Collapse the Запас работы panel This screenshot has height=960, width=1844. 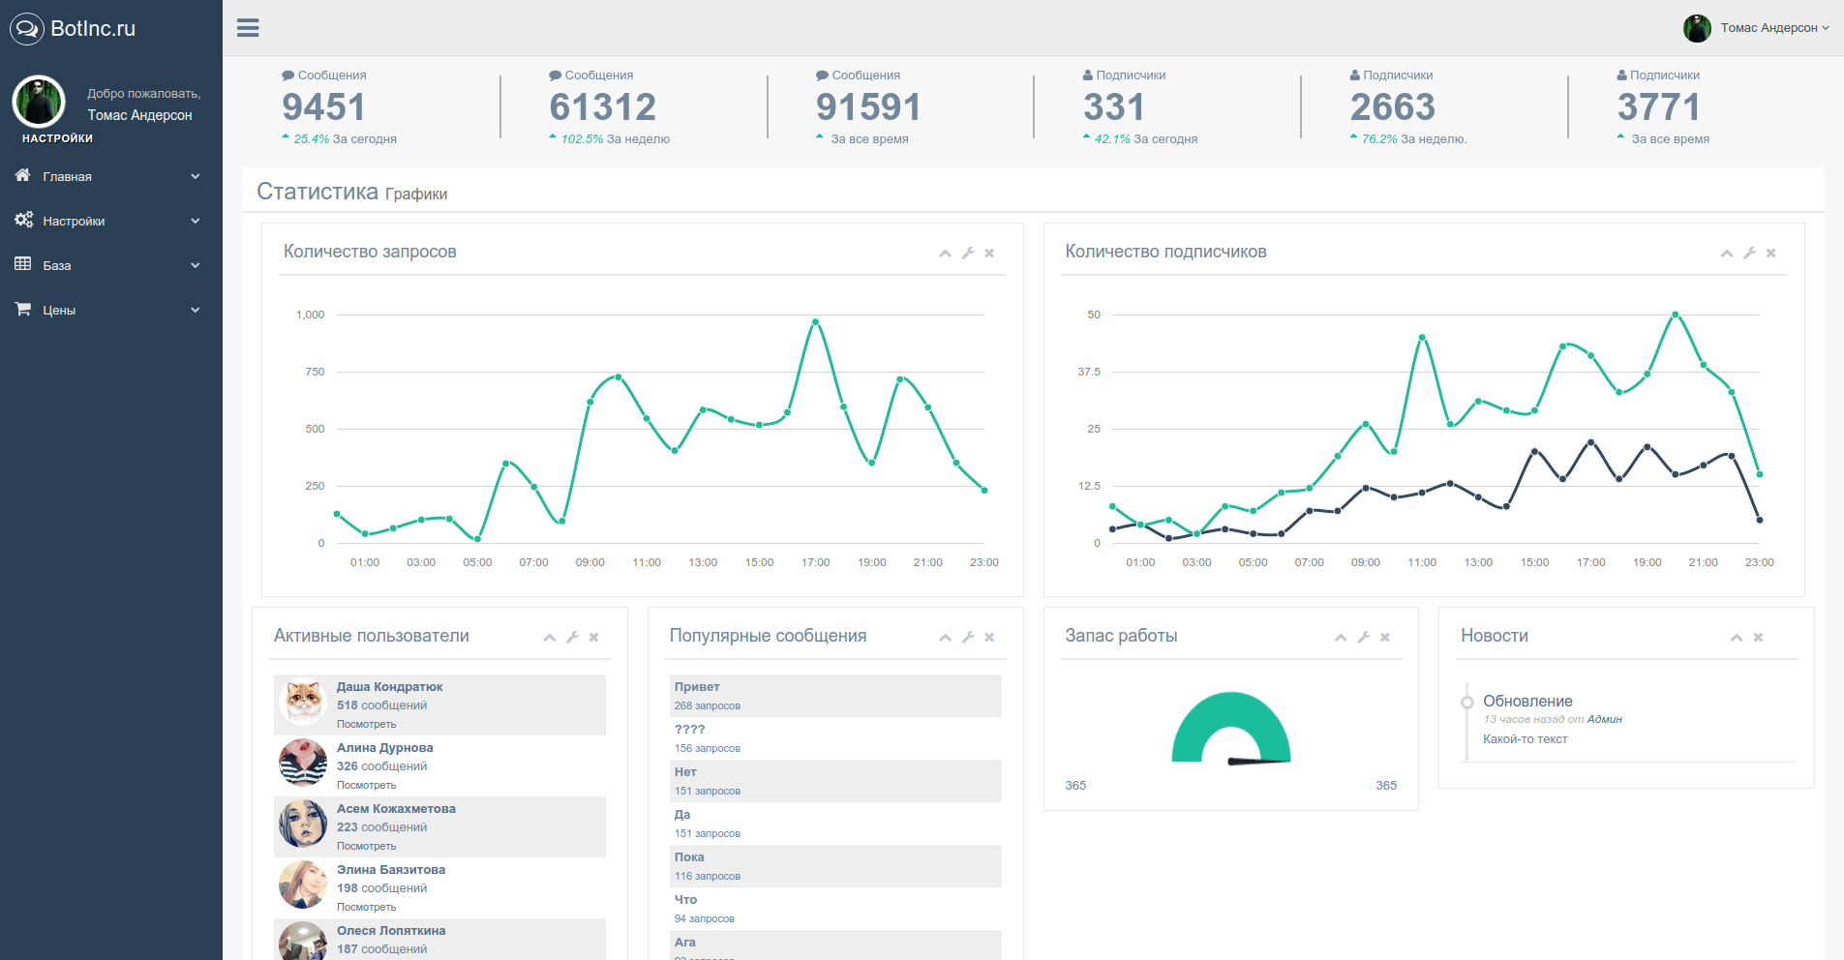pyautogui.click(x=1341, y=637)
